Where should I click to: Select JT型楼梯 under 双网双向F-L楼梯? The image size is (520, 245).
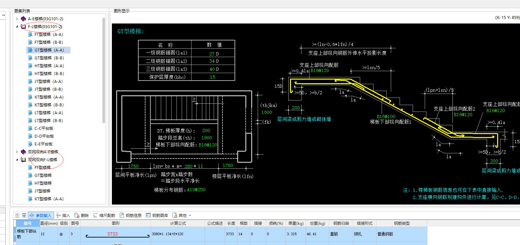point(42,191)
